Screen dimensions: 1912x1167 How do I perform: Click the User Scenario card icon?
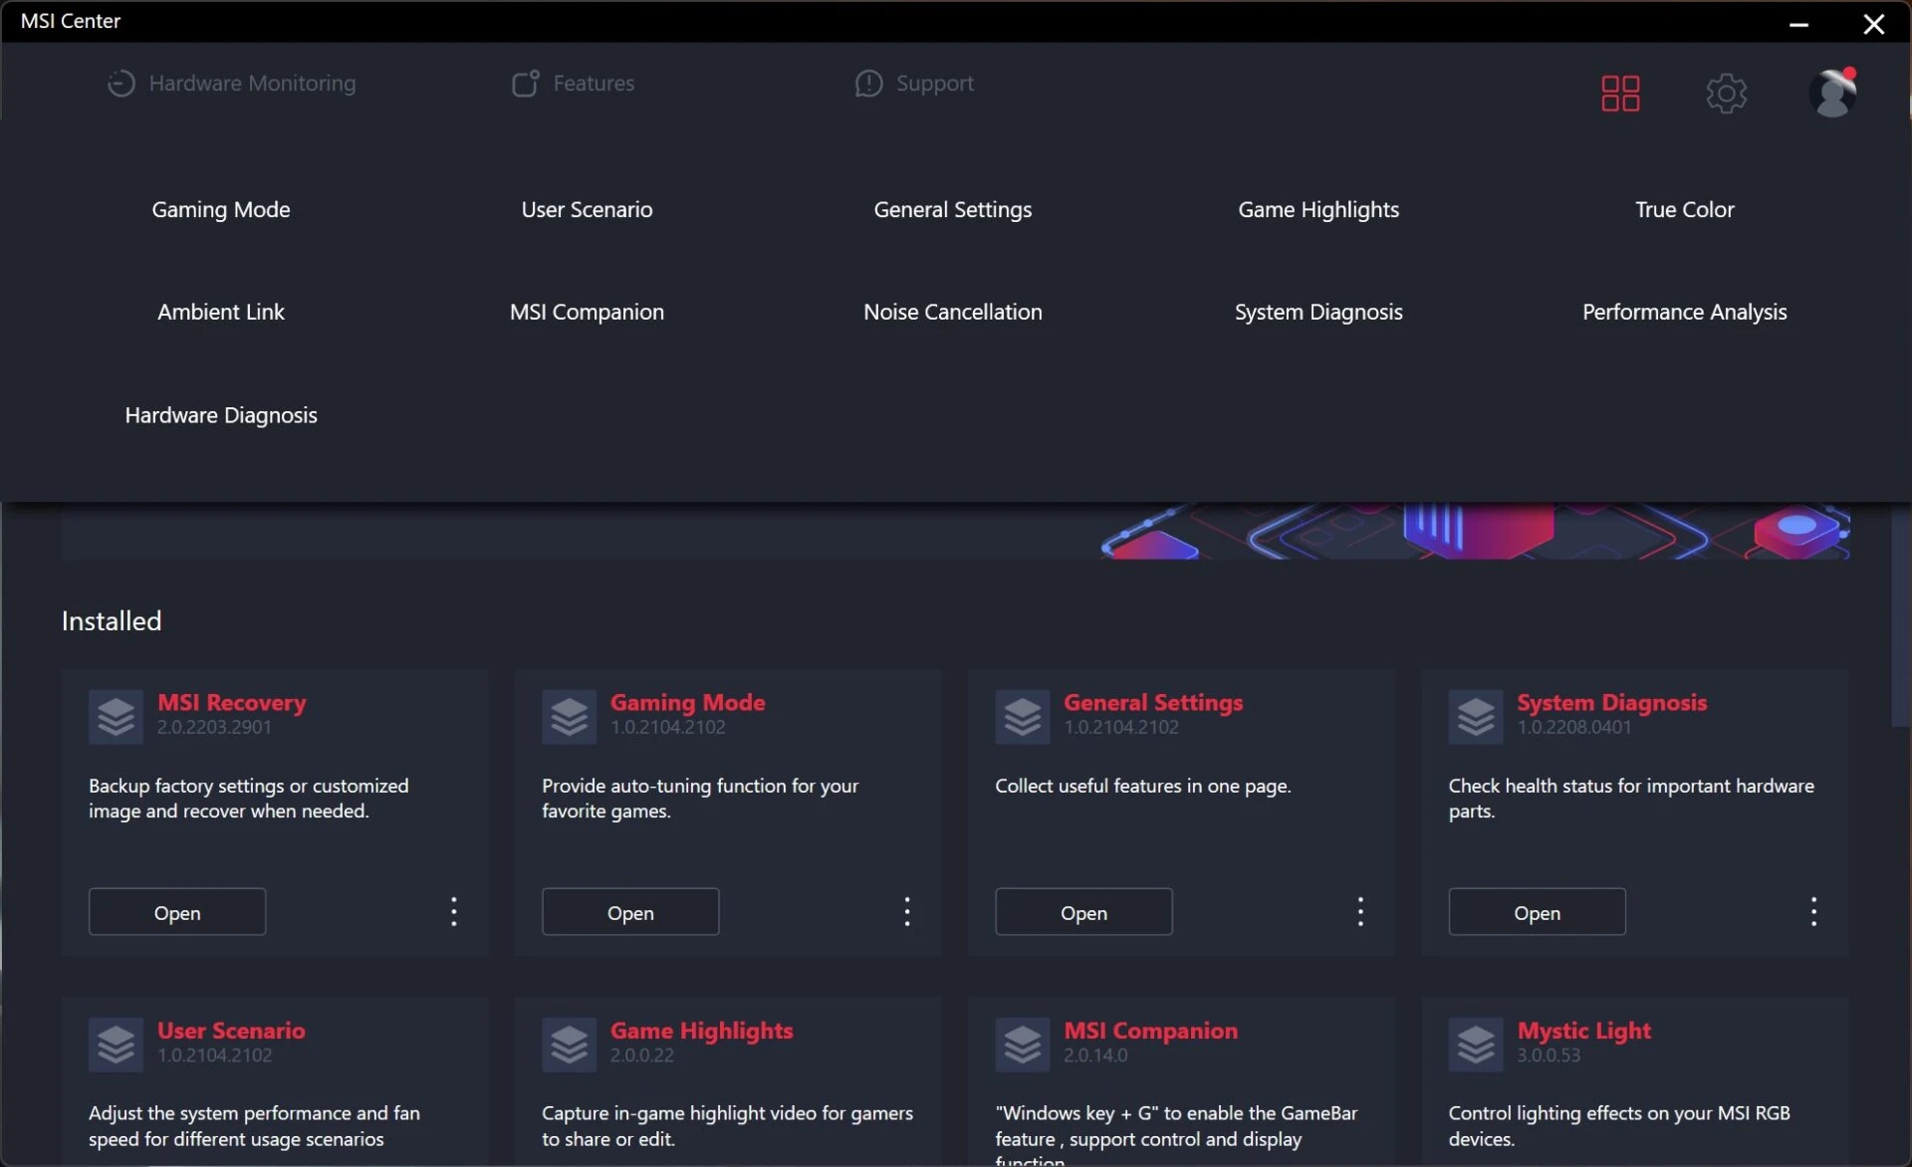(x=117, y=1045)
